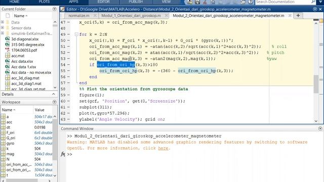Image resolution: width=324 pixels, height=182 pixels.
Task: Click the Editor window document icon in title bar
Action: pyautogui.click(x=63, y=9)
